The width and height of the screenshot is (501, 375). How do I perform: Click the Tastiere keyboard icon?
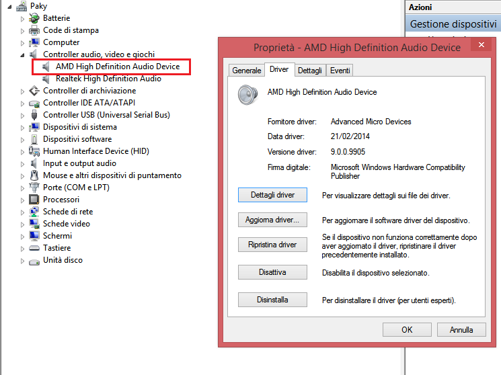pos(34,248)
